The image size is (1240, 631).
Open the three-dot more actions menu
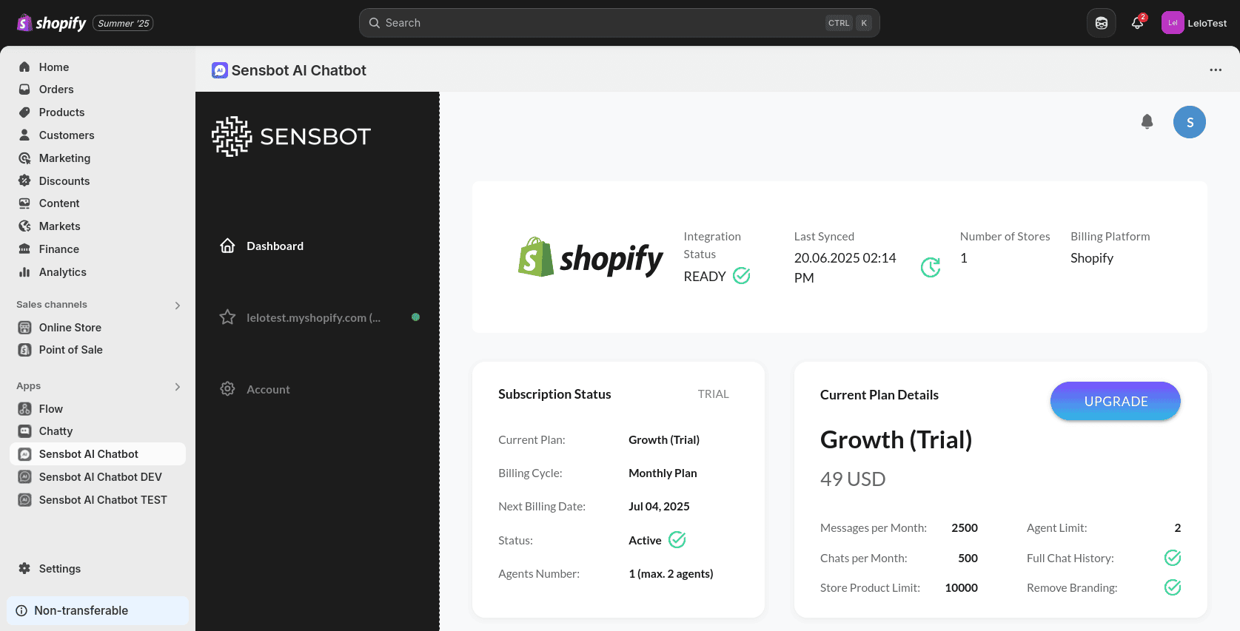click(x=1215, y=70)
